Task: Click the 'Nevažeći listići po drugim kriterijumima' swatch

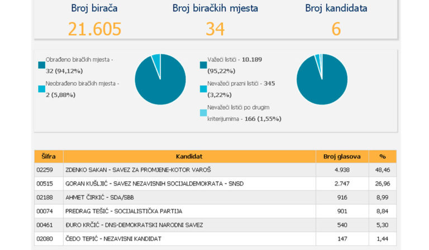Action: 203,113
